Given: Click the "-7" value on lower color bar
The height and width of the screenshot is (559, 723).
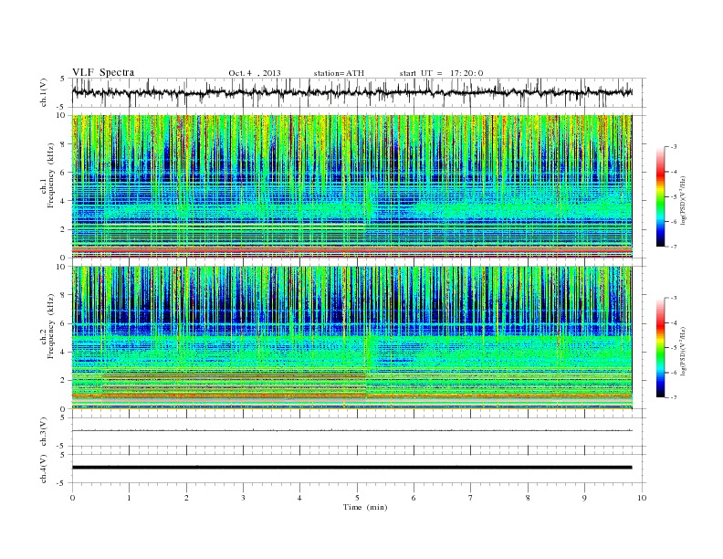Looking at the screenshot, I should [673, 397].
